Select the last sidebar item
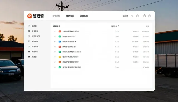 32,57
